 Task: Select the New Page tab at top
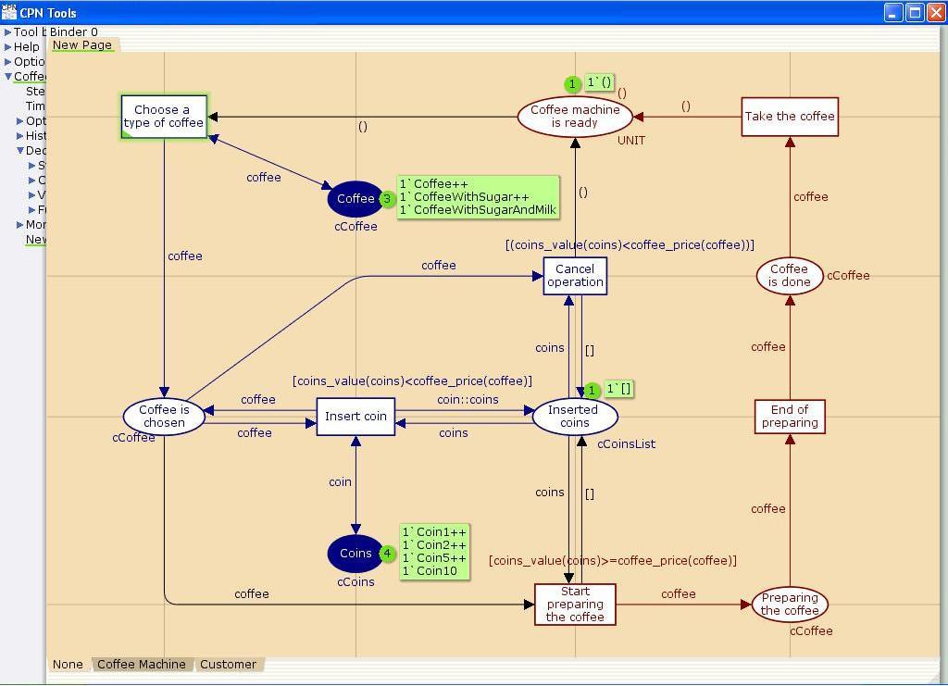tap(82, 45)
